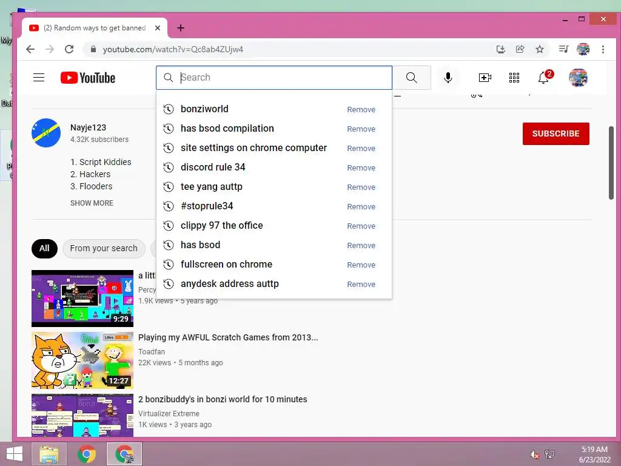Open 2 bonzibuddy's in bonzi world title

(x=223, y=399)
